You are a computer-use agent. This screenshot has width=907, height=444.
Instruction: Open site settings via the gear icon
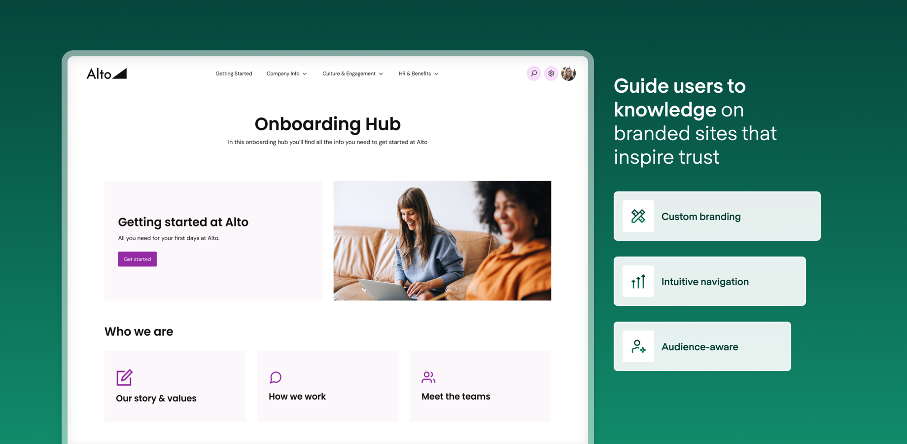coord(551,73)
